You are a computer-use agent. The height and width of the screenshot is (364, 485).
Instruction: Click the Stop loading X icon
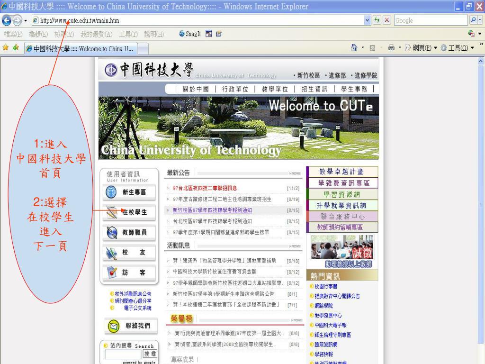click(x=386, y=20)
